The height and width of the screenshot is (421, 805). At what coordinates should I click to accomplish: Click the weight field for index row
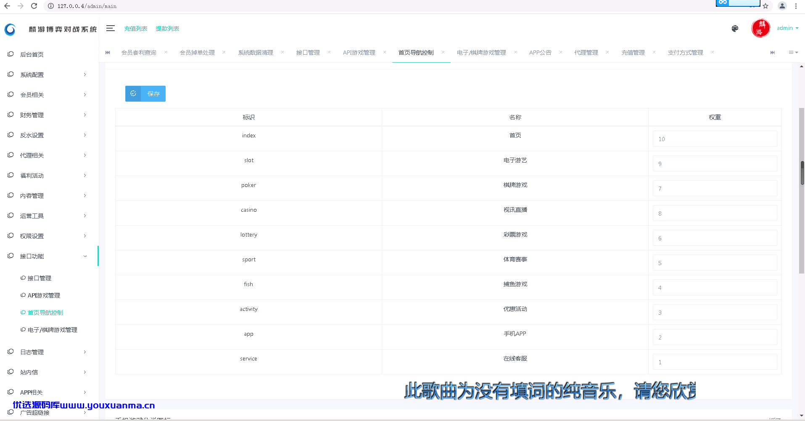tap(715, 139)
